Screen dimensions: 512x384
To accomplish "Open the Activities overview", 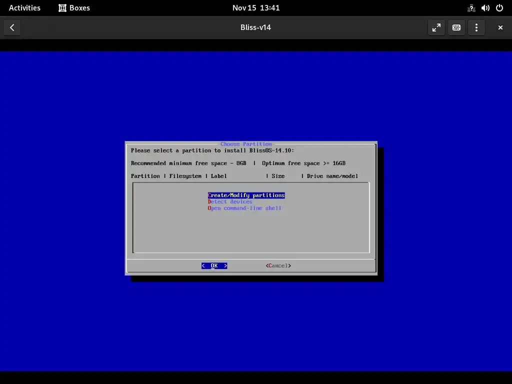I will 24,8.
